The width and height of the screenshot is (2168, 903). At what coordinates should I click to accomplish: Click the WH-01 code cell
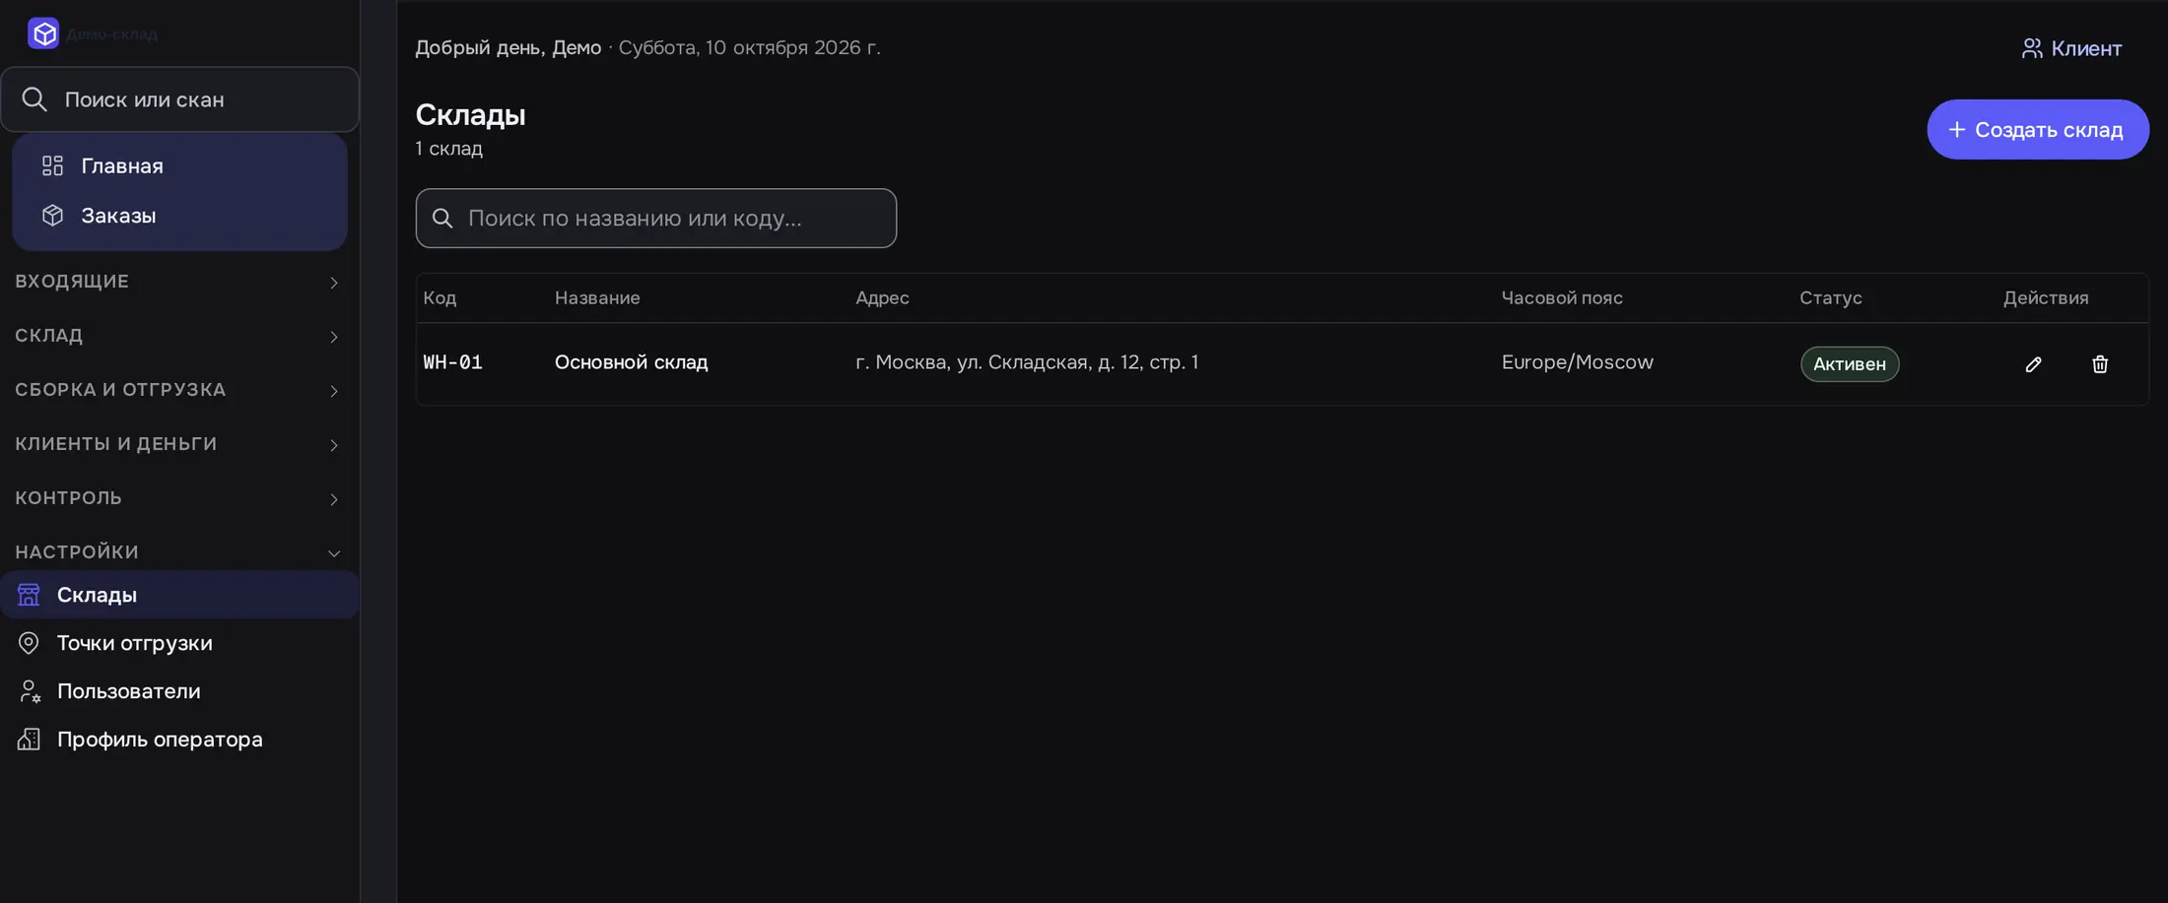tap(453, 362)
